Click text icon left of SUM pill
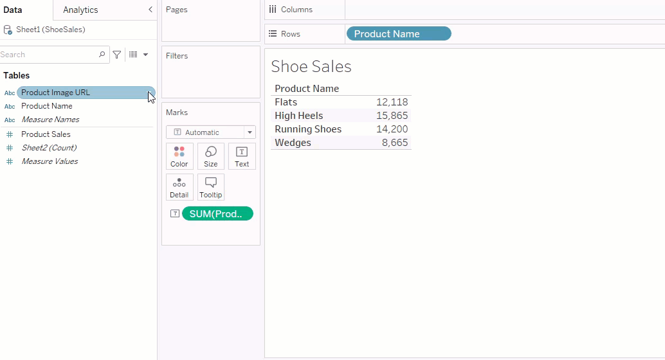665x360 pixels. 174,213
